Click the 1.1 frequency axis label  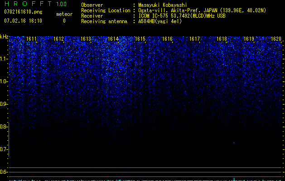(4, 59)
